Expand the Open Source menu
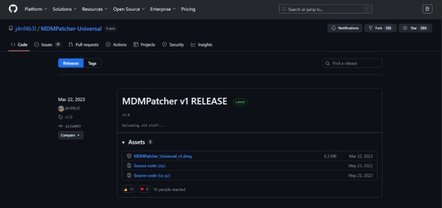Viewport: 442px width, 208px height. point(129,9)
